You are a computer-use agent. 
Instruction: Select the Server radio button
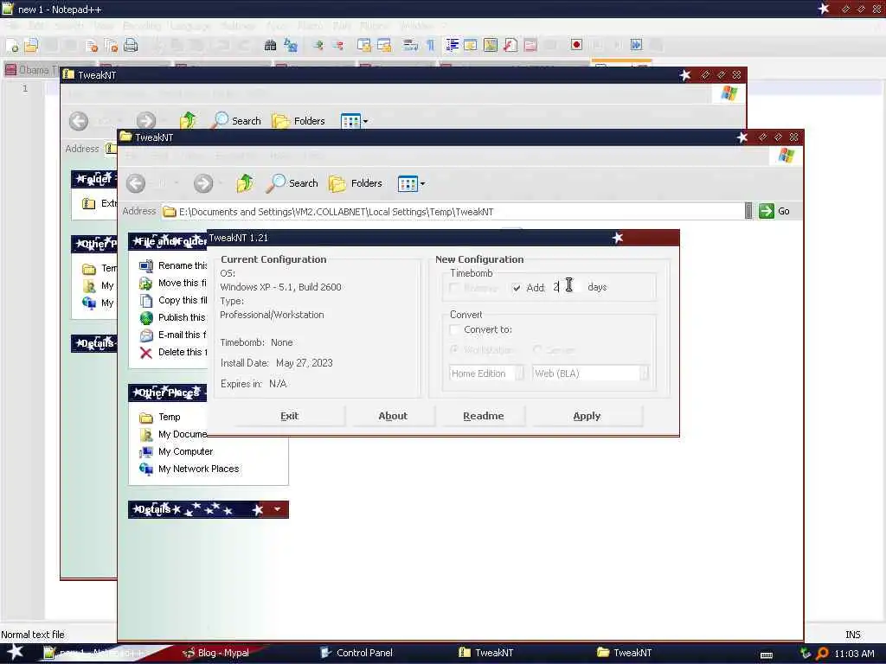point(537,350)
